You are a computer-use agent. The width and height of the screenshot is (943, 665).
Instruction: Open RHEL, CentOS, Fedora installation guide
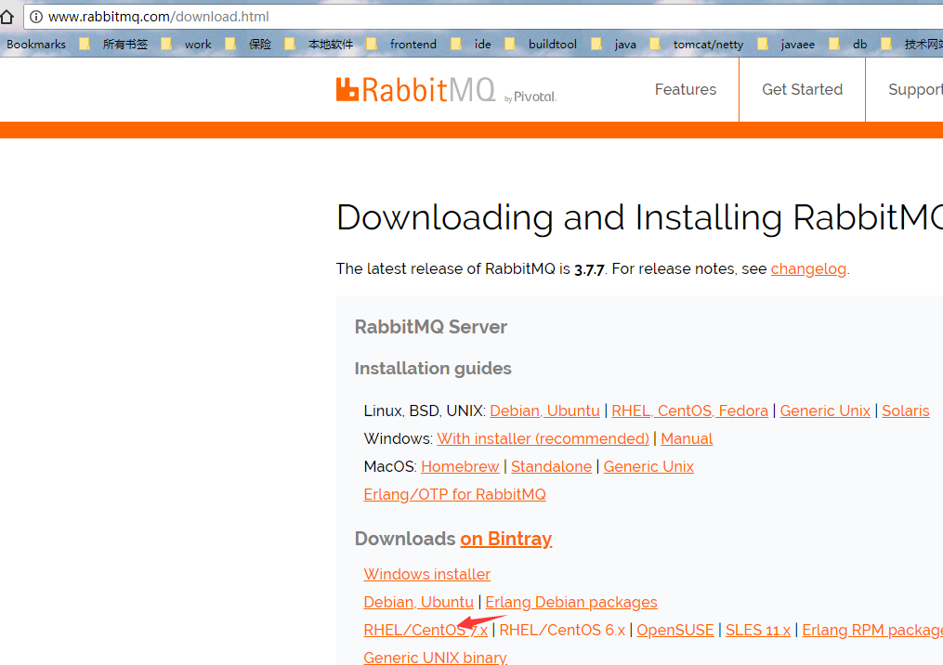click(x=689, y=411)
